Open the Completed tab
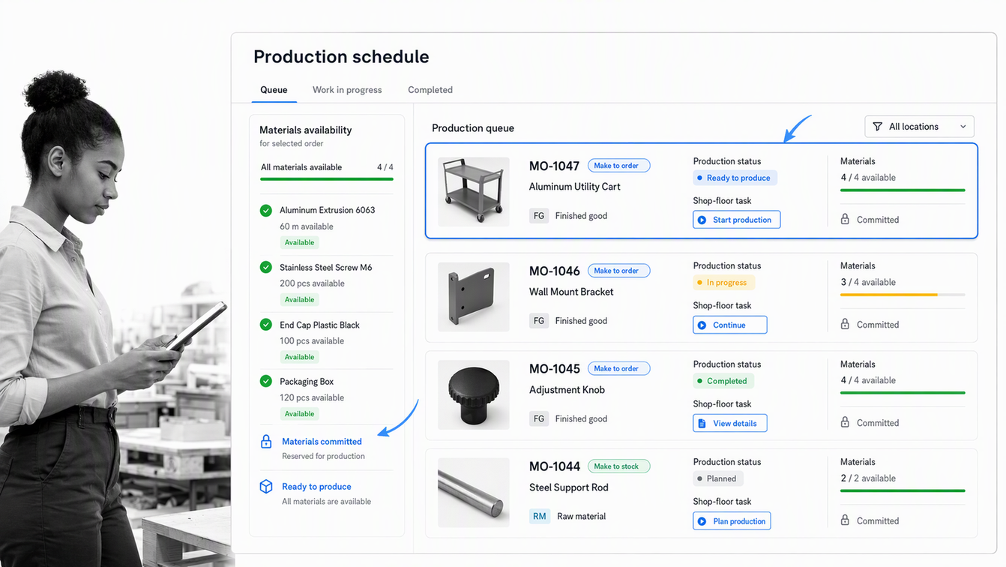Image resolution: width=1006 pixels, height=567 pixels. point(430,90)
